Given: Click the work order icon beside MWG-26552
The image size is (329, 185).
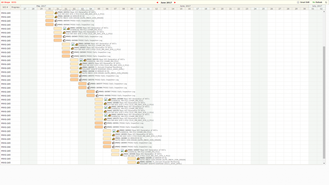Looking at the screenshot, I should click(x=56, y=13).
